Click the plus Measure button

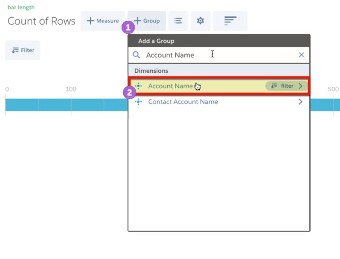click(x=103, y=21)
